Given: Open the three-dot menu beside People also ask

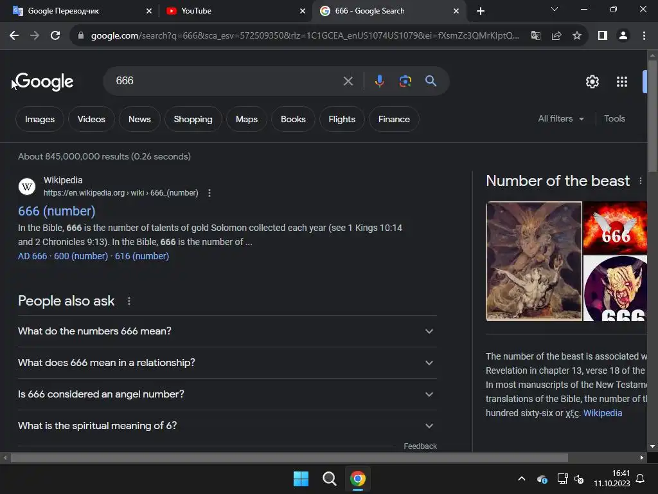Looking at the screenshot, I should coord(129,301).
